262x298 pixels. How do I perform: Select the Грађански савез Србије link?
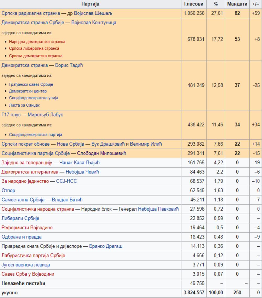click(31, 85)
